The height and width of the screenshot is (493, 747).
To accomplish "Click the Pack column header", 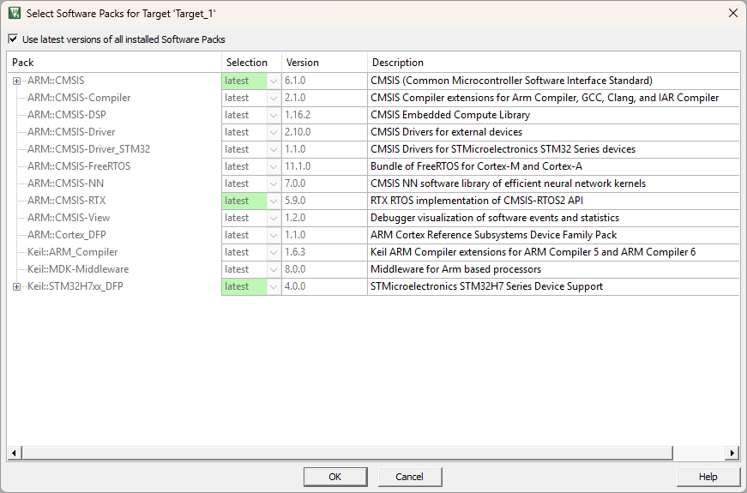I will [114, 63].
